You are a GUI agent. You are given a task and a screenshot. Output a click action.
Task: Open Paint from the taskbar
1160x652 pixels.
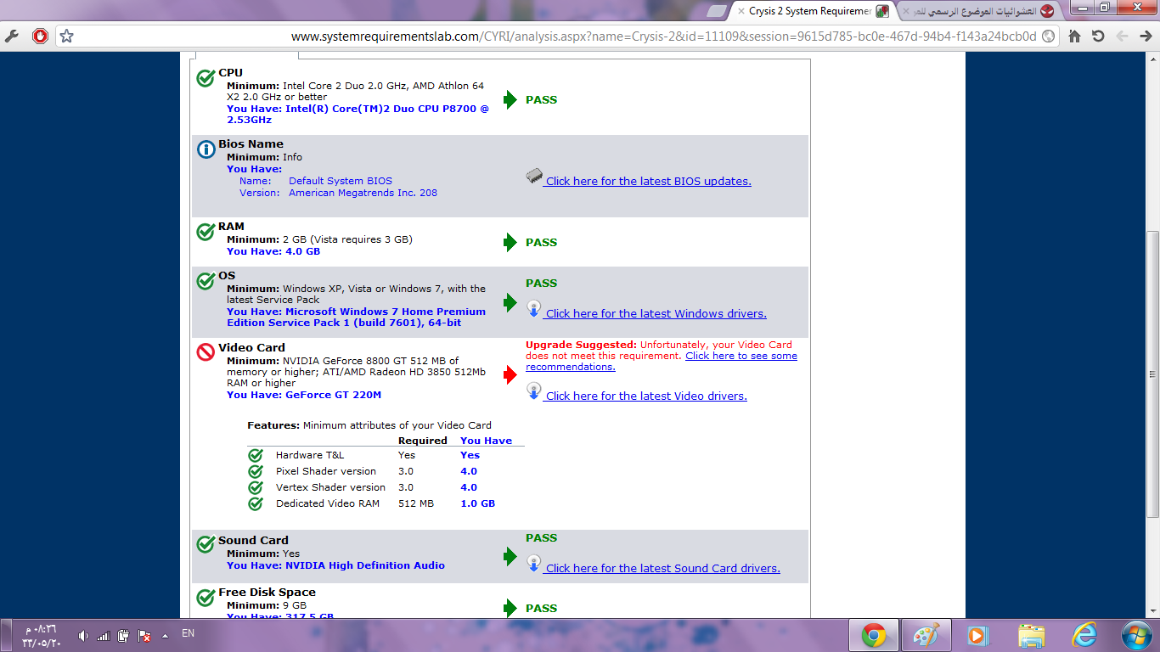point(926,635)
